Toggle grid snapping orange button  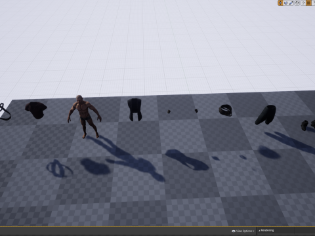(x=308, y=3)
